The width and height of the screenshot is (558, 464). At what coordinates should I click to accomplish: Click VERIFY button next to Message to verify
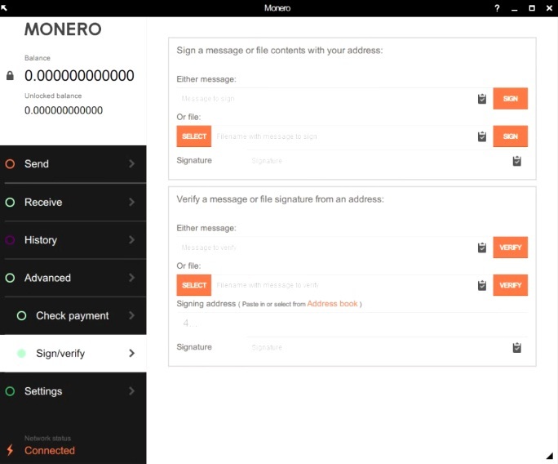tap(511, 248)
